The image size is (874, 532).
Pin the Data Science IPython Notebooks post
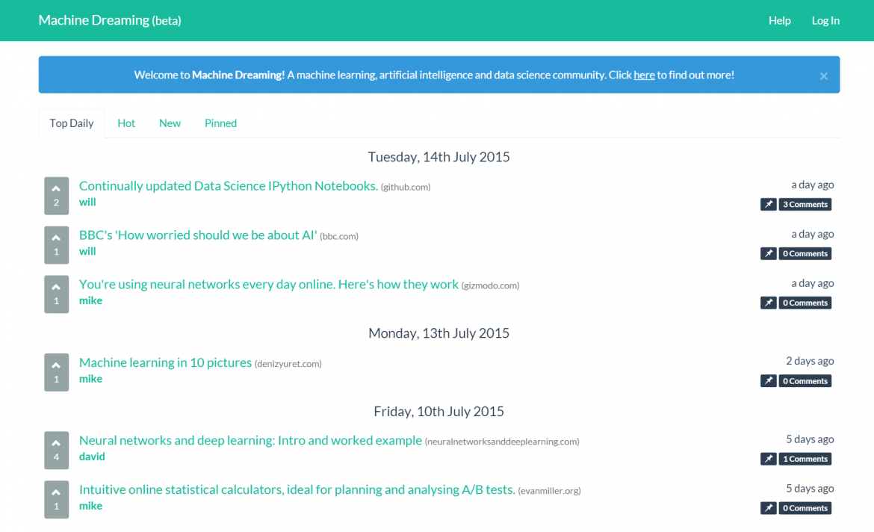click(x=768, y=205)
